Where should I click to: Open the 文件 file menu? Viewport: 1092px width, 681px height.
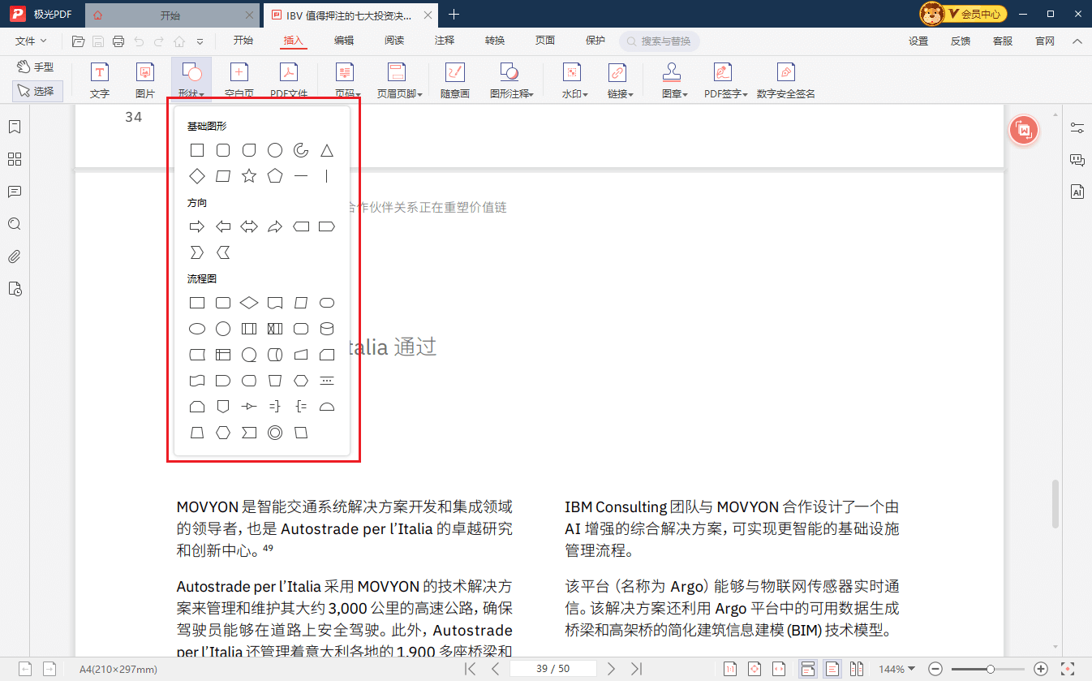point(31,41)
